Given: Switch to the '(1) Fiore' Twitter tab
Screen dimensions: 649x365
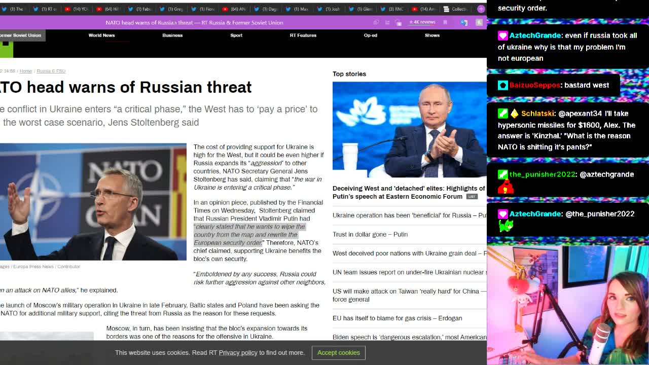Looking at the screenshot, I should click(202, 9).
